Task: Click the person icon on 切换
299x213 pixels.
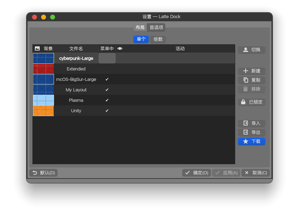Action: pyautogui.click(x=246, y=50)
